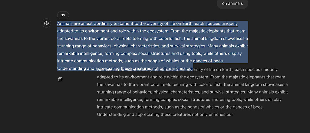310x133 pixels.
Task: Click "whales" in the faded duplicate paragraph
Action: tap(212, 107)
